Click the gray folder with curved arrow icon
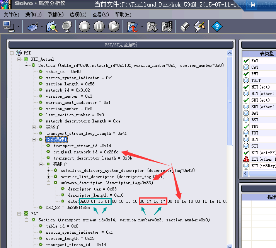Screen dimensions: 276x248 pos(152,27)
